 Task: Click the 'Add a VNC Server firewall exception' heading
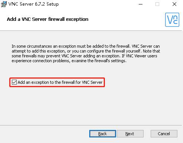click(48, 19)
